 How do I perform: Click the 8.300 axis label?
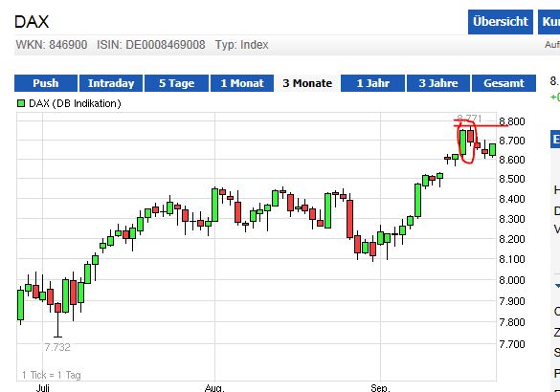coord(512,219)
